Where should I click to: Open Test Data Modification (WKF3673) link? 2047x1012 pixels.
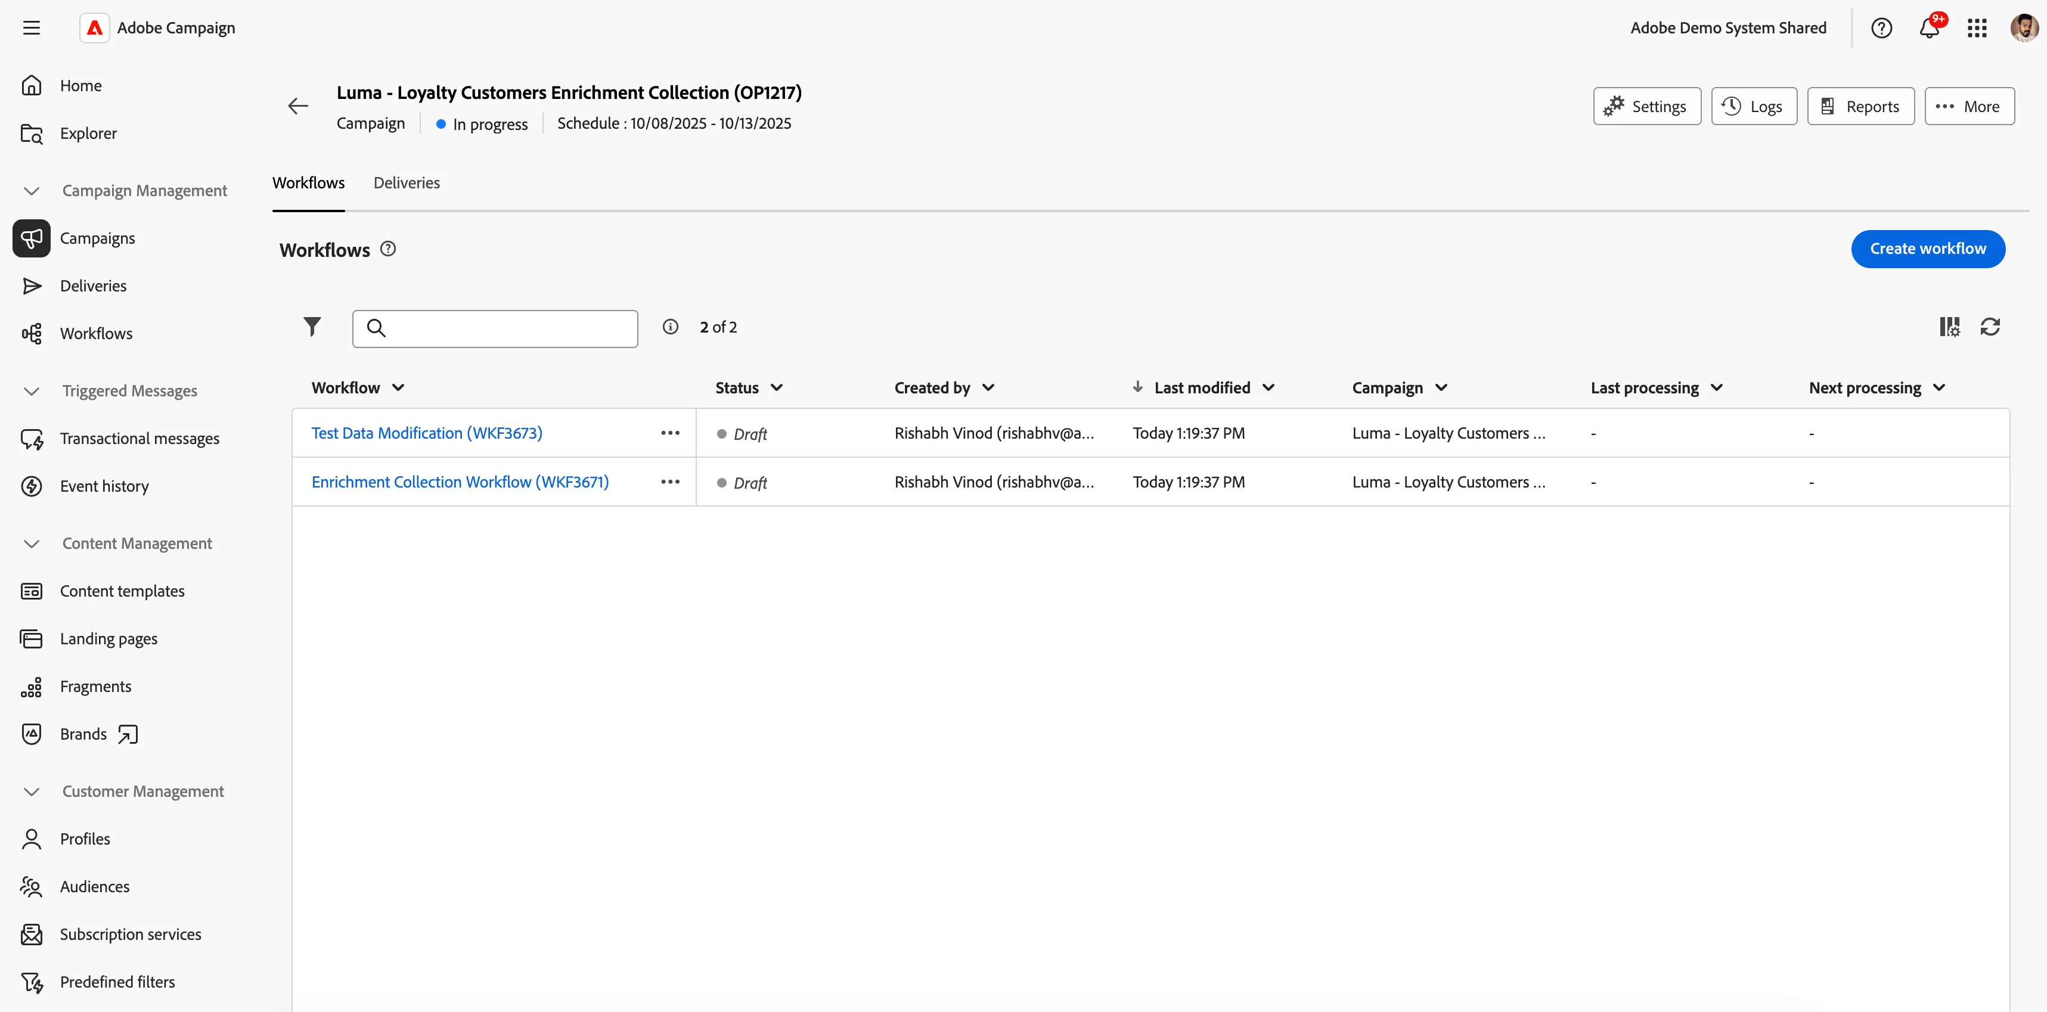(x=427, y=433)
